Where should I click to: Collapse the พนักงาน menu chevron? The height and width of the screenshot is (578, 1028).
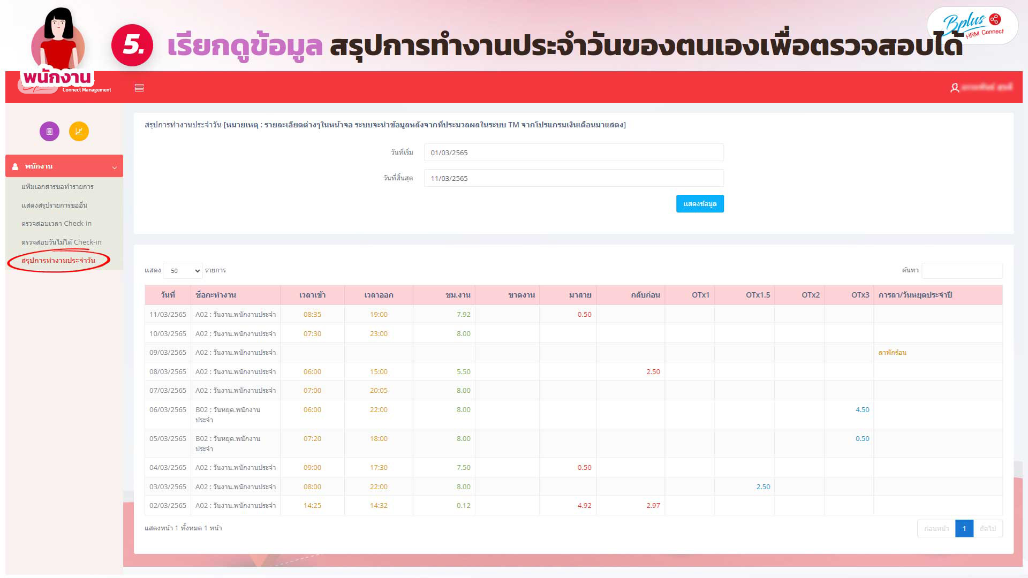114,168
